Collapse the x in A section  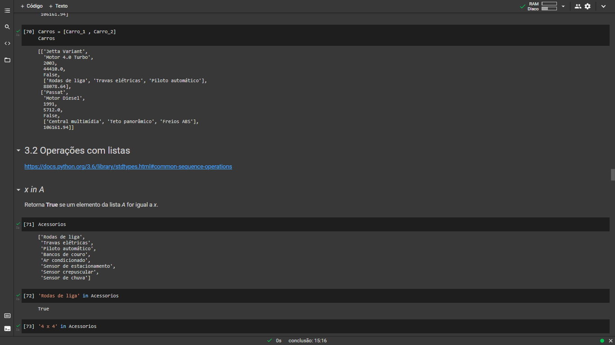coord(18,190)
